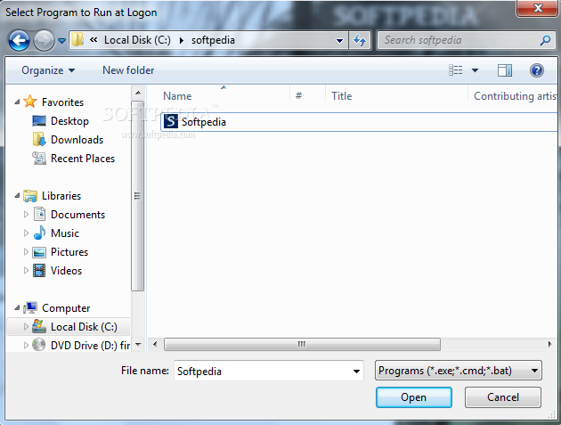This screenshot has width=561, height=425.
Task: Collapse the Libraries group
Action: [x=17, y=195]
